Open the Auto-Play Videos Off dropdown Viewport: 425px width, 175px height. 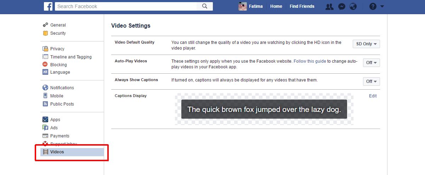372,63
